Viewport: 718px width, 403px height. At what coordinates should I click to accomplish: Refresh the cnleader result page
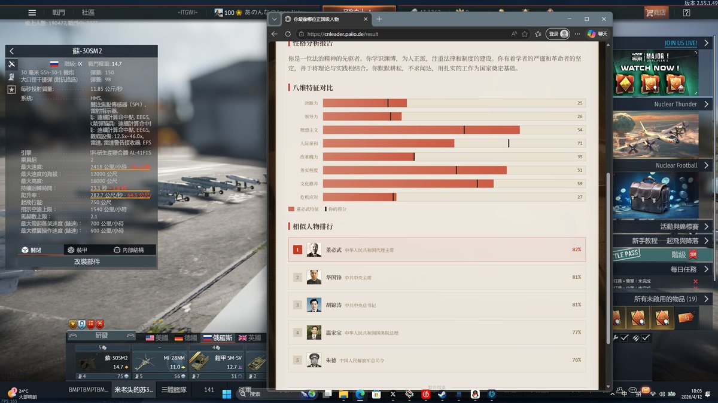point(288,34)
